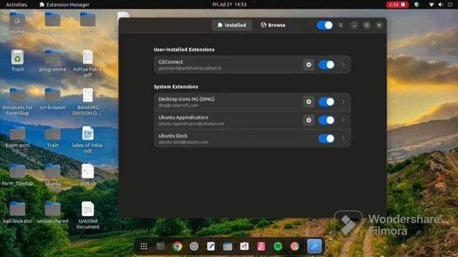Maximize the Extension Manager window
The image size is (458, 257).
(x=366, y=25)
